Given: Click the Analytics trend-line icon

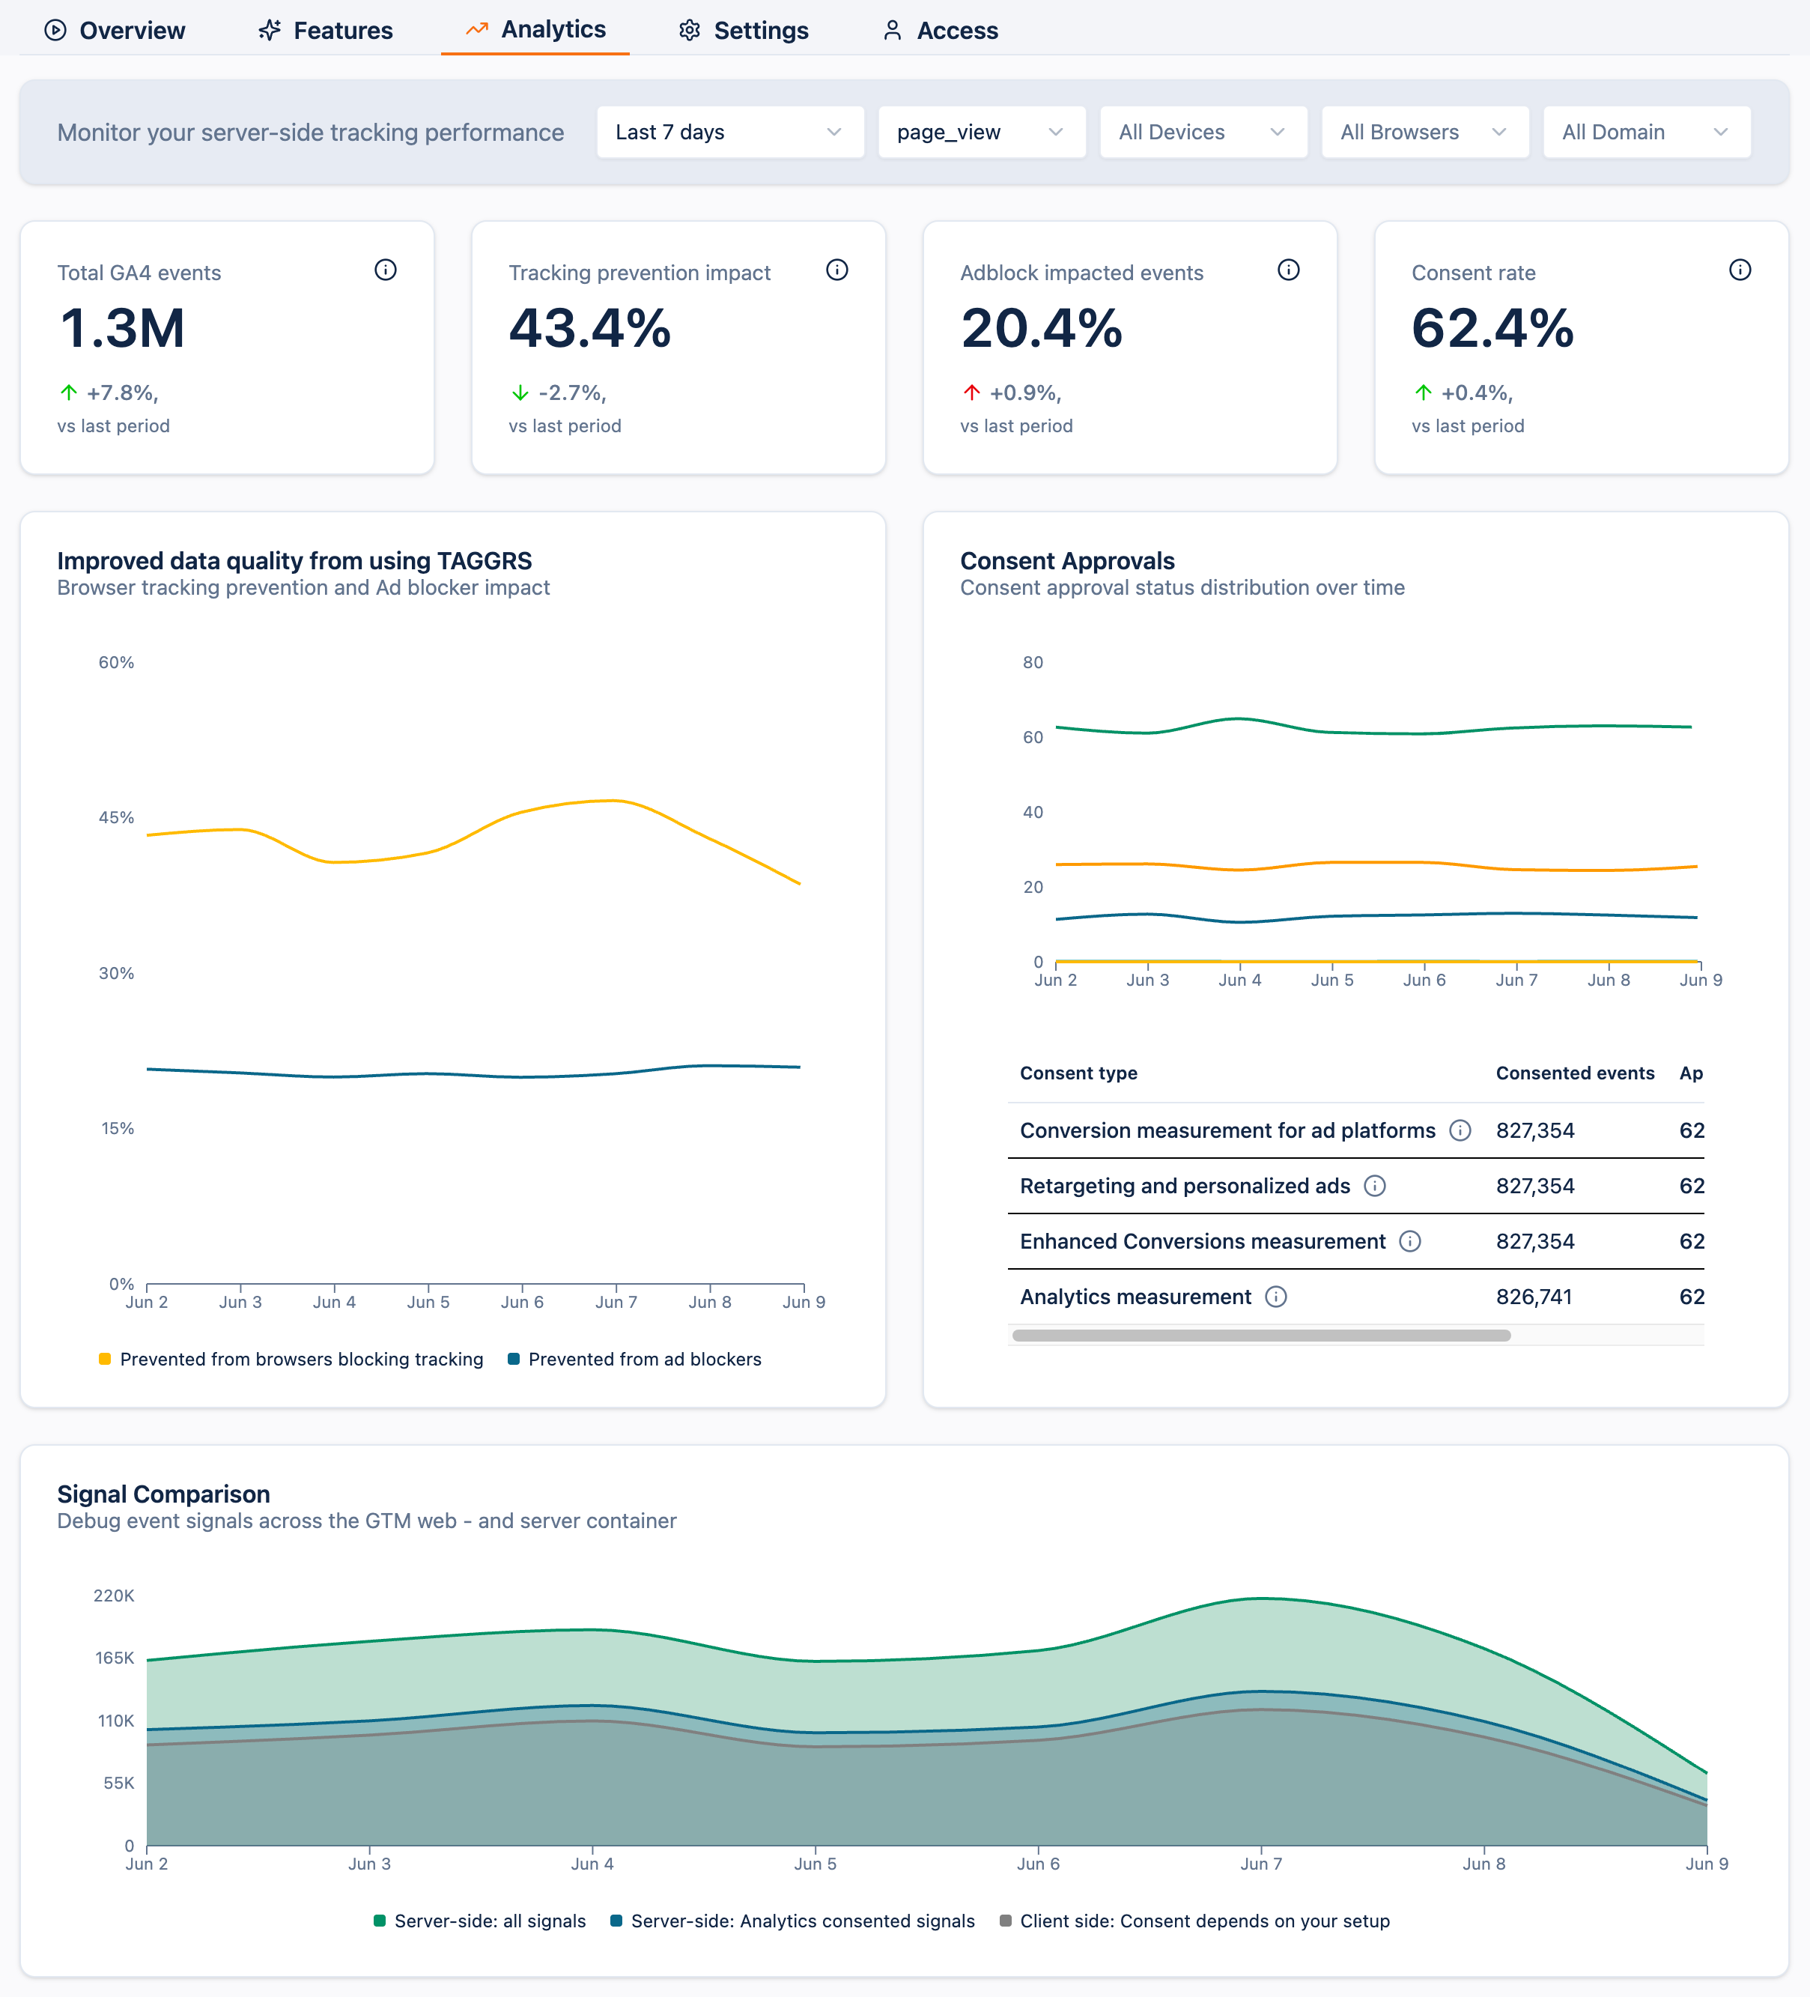Looking at the screenshot, I should 477,30.
